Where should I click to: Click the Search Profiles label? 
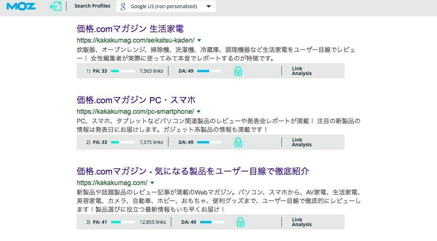pos(92,6)
